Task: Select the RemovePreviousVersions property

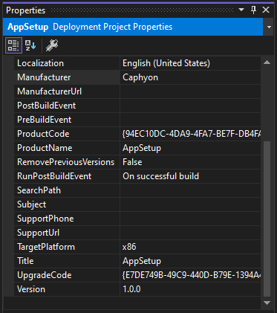Action: click(67, 162)
